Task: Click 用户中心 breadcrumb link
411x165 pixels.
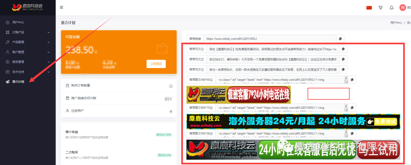Action: coord(396,23)
